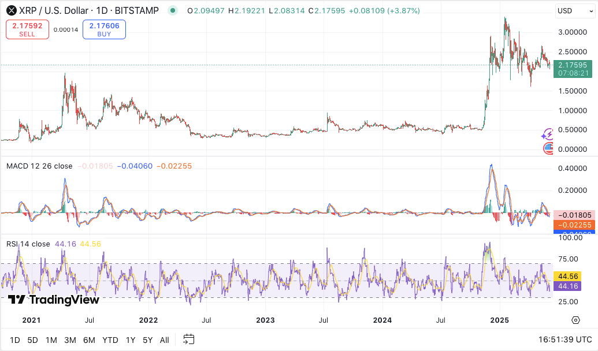Viewport: 598px width, 351px height.
Task: Click the XRP coin logo icon
Action: point(10,11)
